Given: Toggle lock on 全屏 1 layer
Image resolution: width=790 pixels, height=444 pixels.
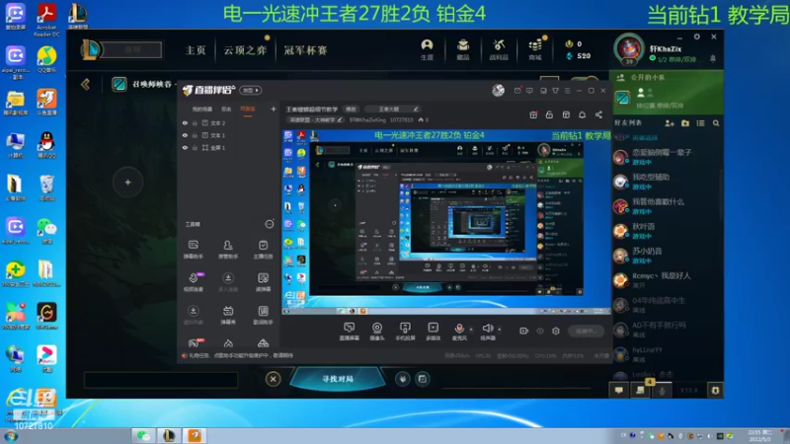Looking at the screenshot, I should 195,147.
